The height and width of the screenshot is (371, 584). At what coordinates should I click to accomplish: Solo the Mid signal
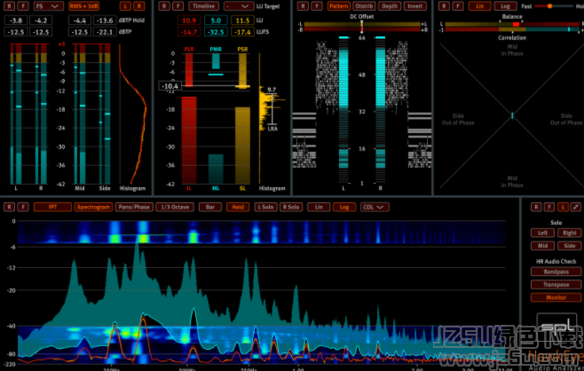tap(542, 246)
